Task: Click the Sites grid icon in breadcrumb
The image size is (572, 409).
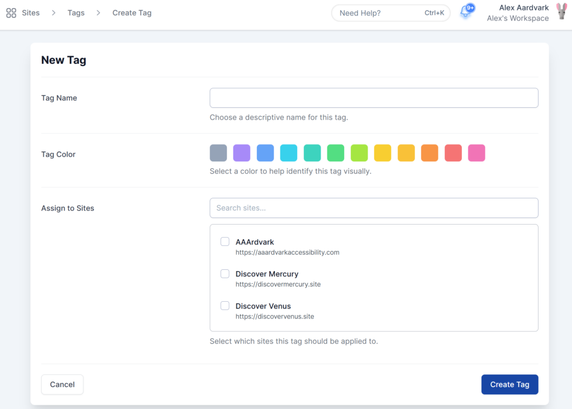Action: pyautogui.click(x=11, y=13)
